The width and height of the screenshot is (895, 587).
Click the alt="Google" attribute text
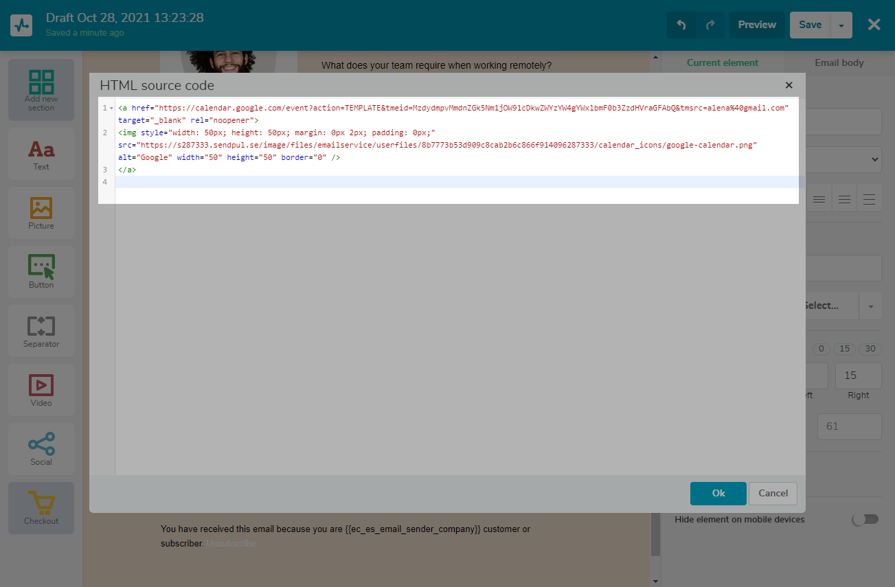[x=145, y=157]
